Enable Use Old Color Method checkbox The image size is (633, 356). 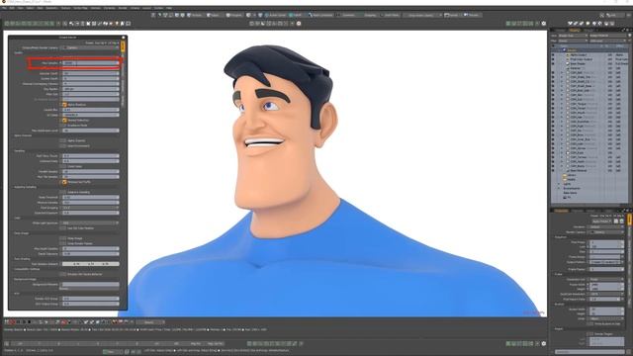62,228
